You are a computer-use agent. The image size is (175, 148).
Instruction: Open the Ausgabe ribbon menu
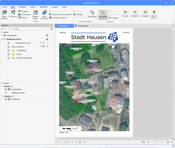tap(145, 14)
